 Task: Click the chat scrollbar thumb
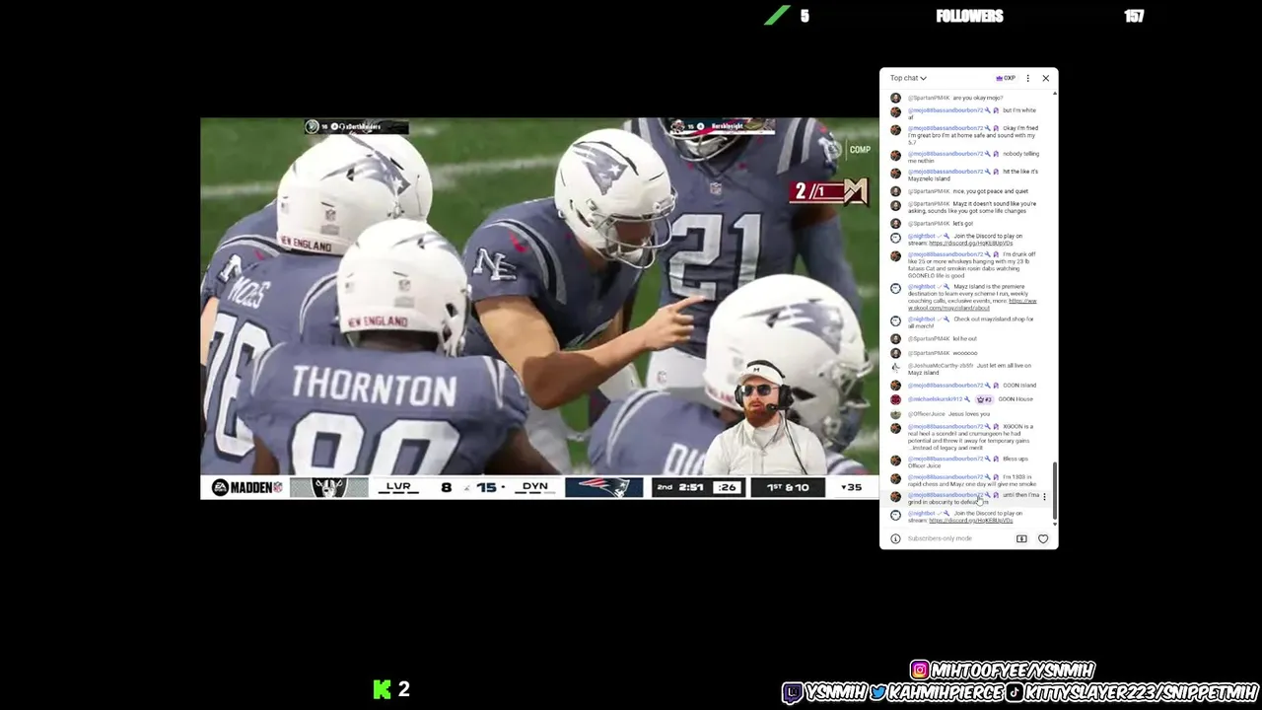(1055, 491)
